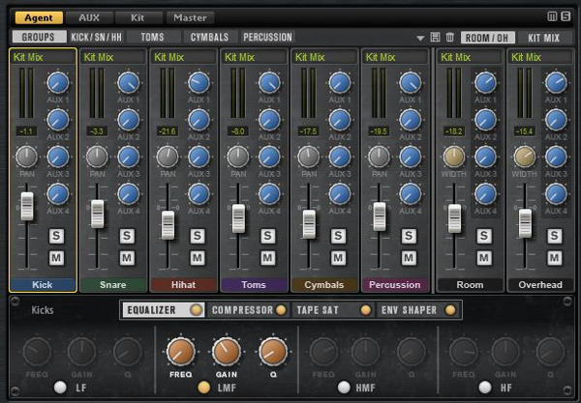Click the LMF Gain knob

[x=226, y=353]
